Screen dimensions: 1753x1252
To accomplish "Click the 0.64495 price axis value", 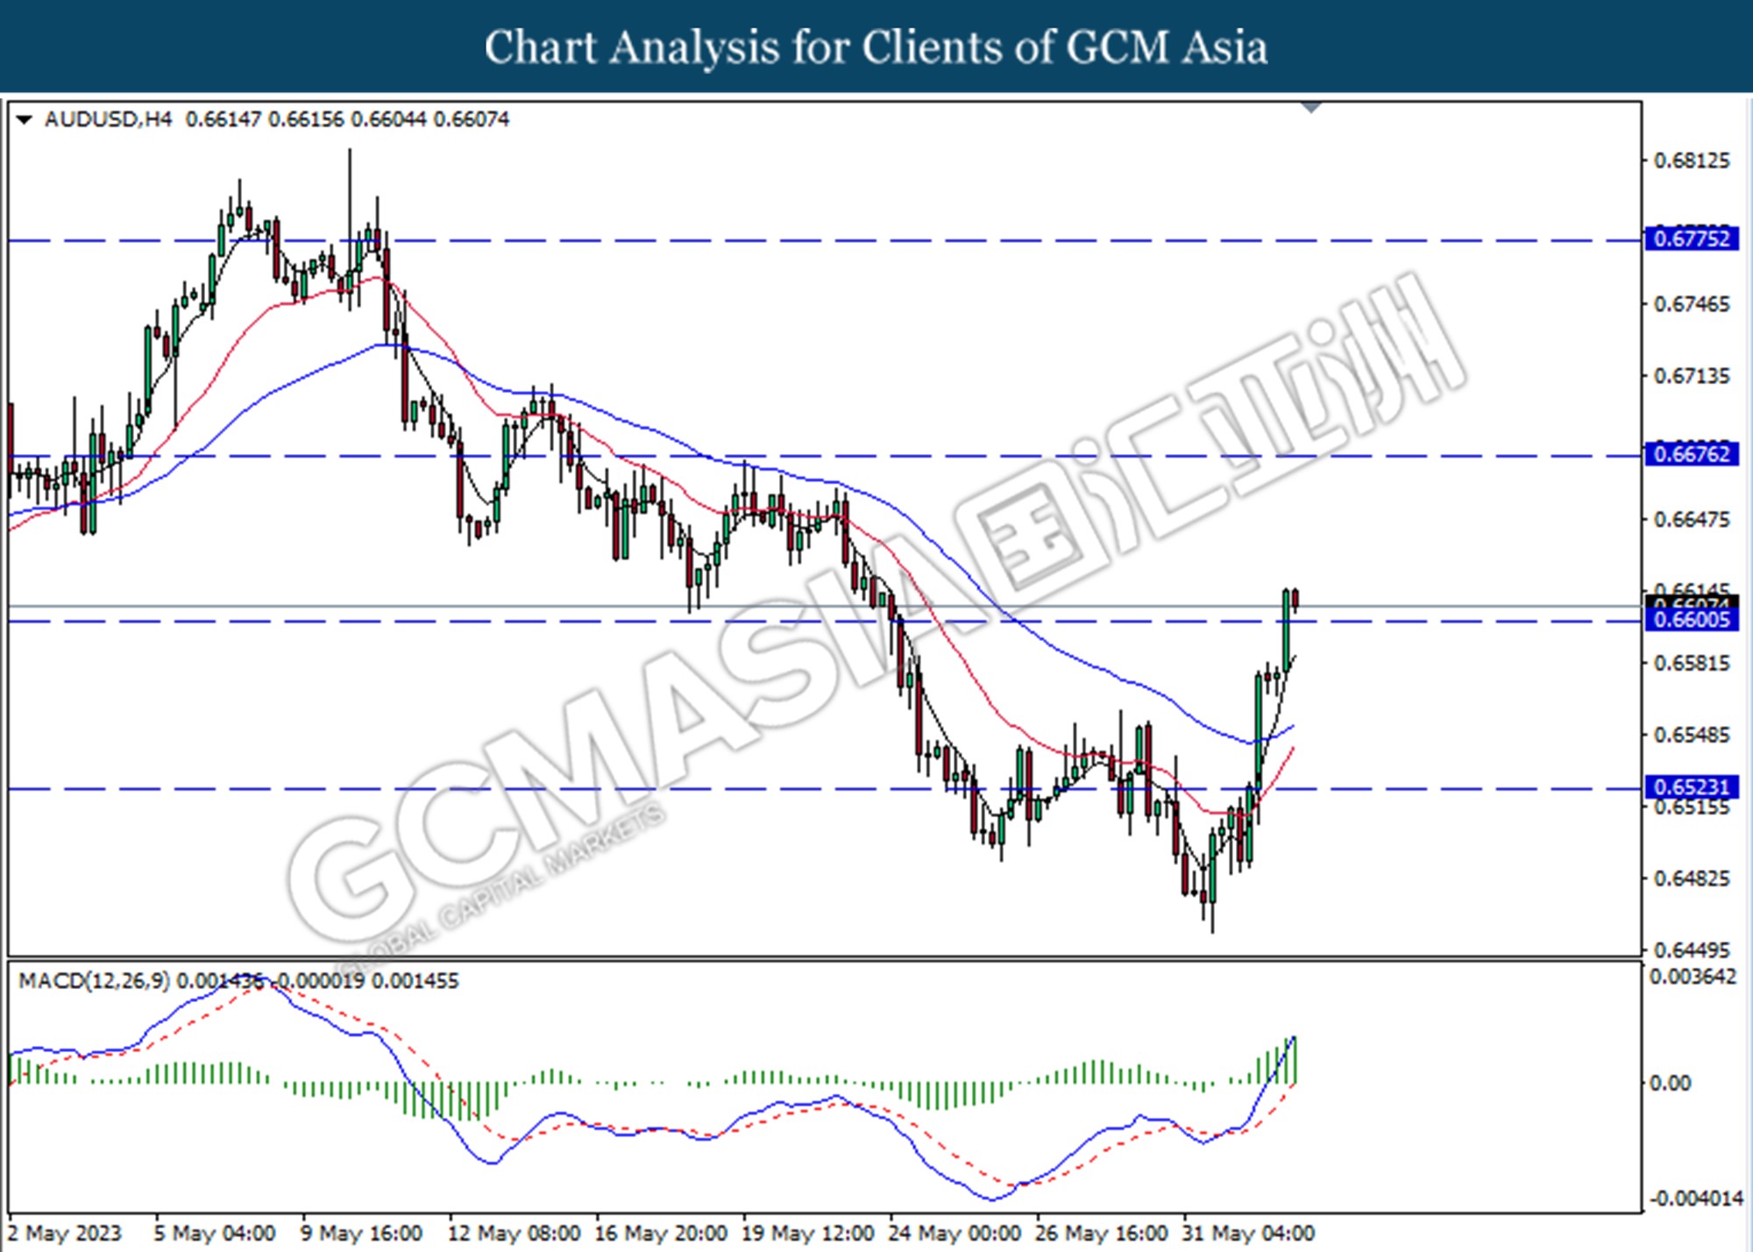I will (x=1692, y=950).
